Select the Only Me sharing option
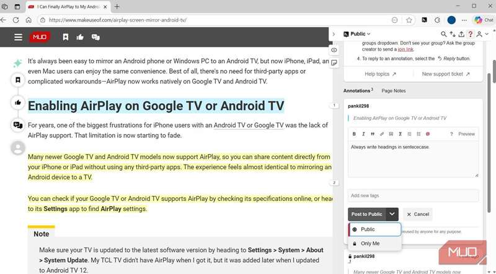This screenshot has height=274, width=496. (370, 244)
